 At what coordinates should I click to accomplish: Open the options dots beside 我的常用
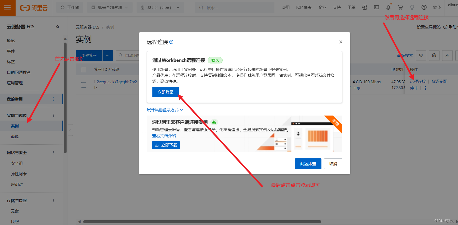53,99
